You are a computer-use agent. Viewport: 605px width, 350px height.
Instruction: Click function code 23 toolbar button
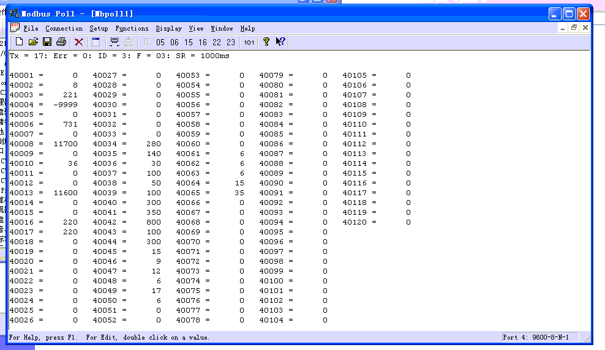[x=231, y=42]
